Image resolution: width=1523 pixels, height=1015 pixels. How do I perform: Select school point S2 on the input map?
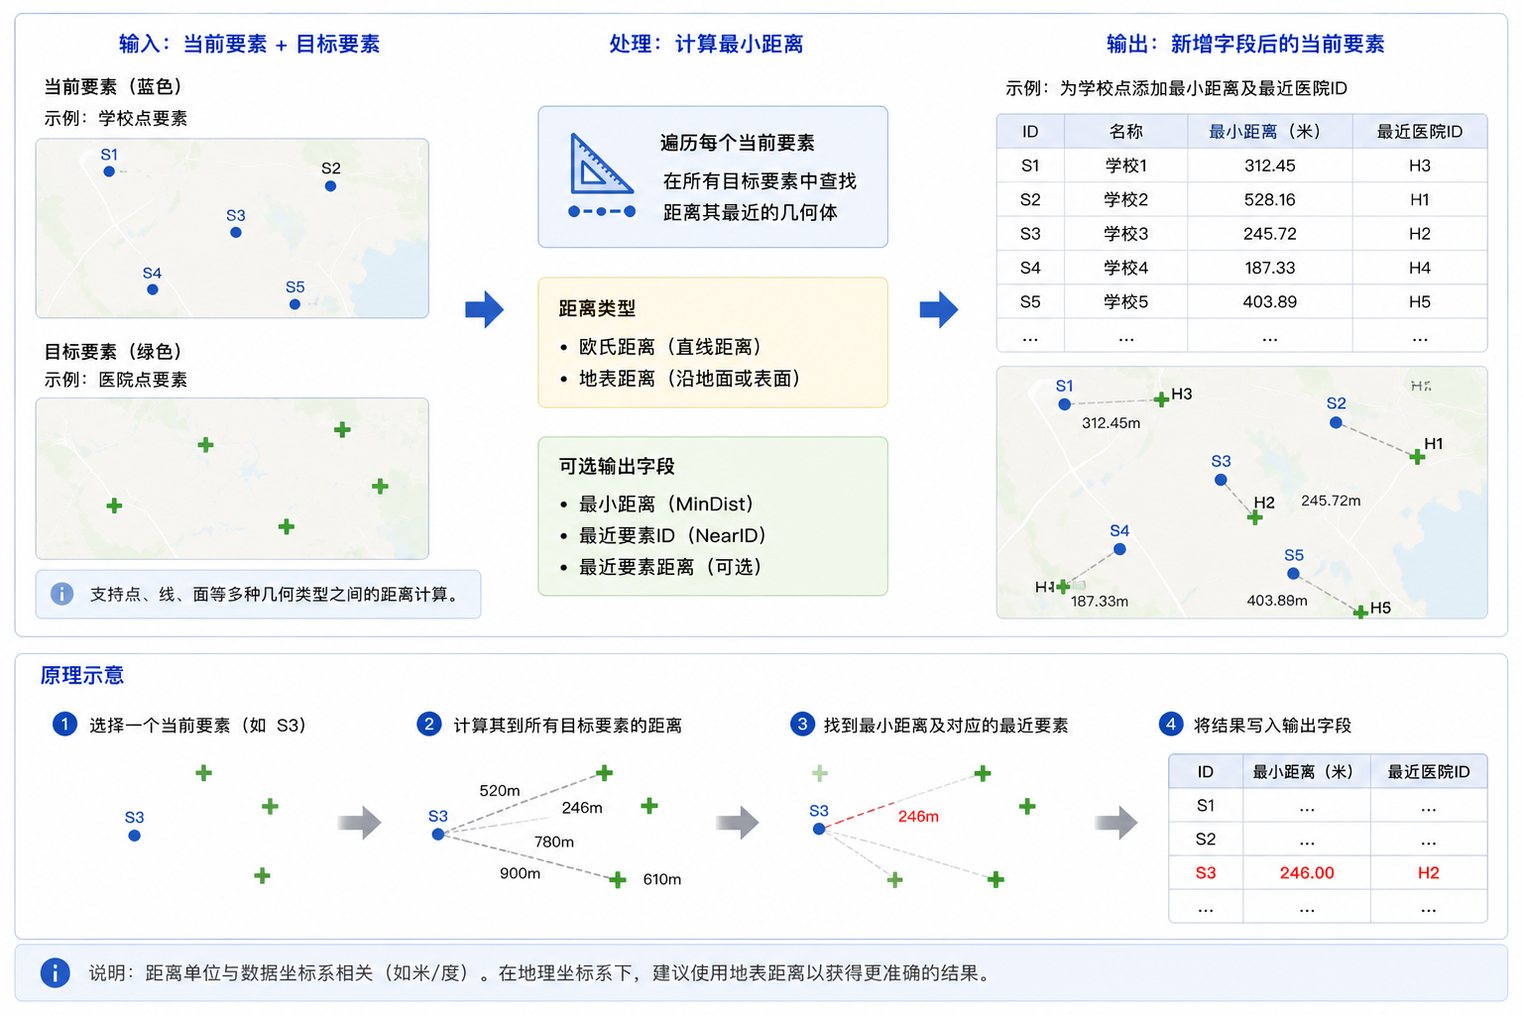coord(330,185)
